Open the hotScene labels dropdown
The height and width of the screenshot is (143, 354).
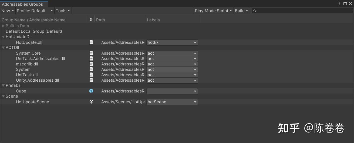172,102
